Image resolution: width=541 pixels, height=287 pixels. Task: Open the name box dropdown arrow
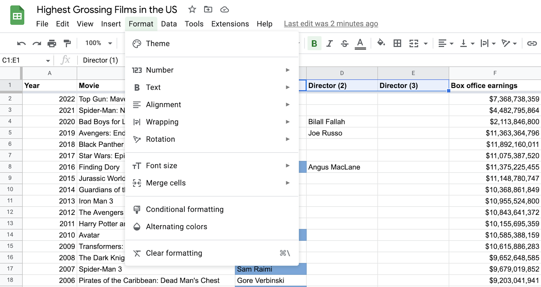point(48,61)
